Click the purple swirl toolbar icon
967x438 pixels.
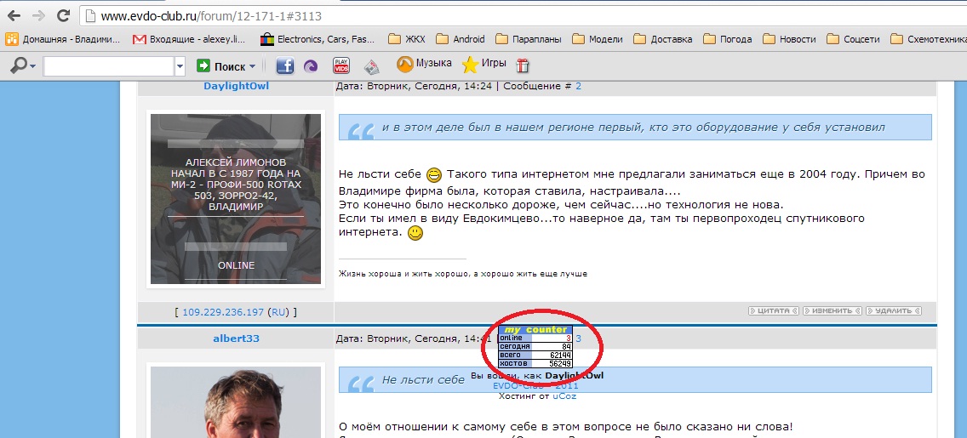tap(312, 65)
